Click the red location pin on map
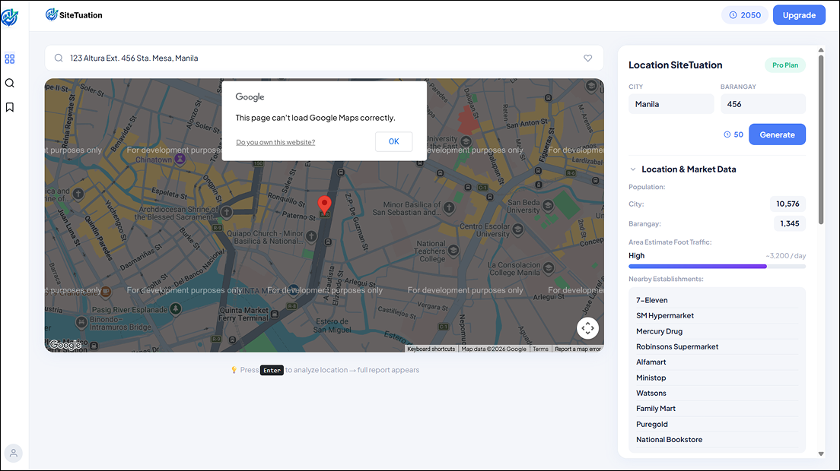 coord(324,205)
